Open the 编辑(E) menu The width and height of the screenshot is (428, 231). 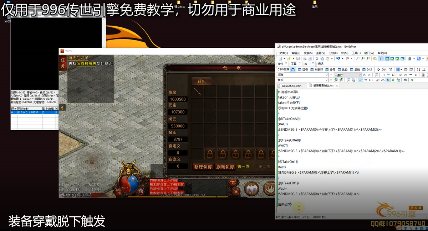(x=296, y=53)
